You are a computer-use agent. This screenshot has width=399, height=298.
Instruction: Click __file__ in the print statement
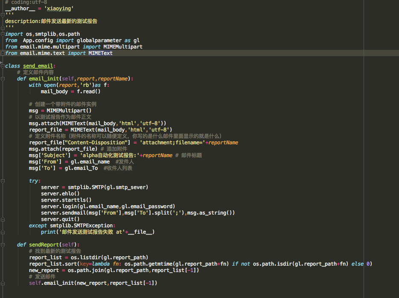pyautogui.click(x=140, y=232)
